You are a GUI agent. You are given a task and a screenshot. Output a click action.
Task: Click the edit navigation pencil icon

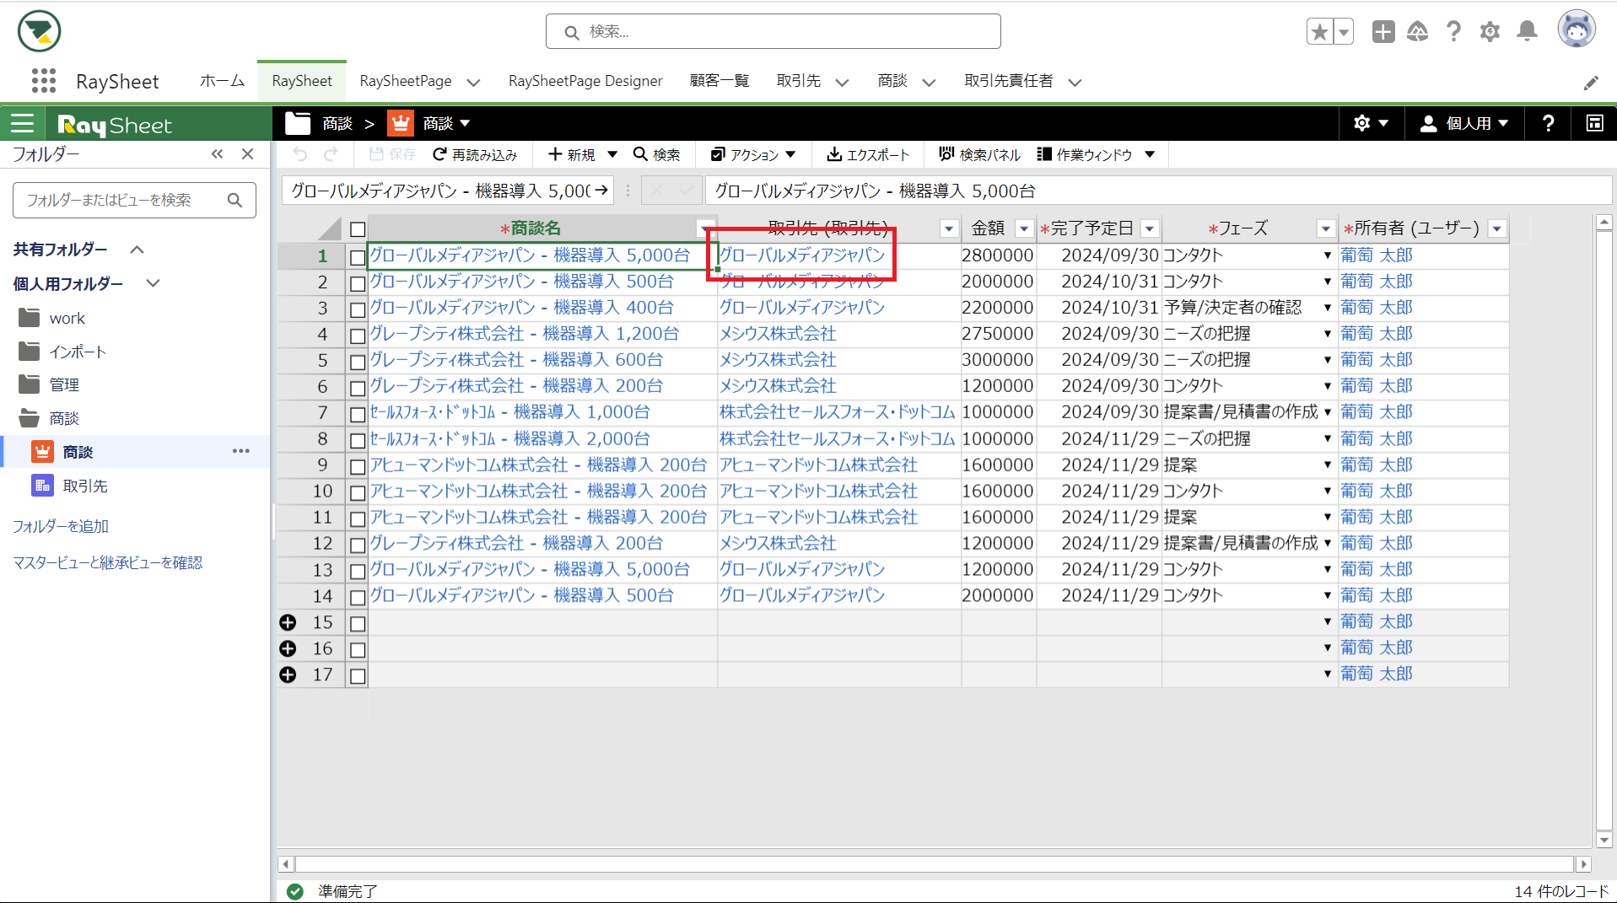point(1591,83)
